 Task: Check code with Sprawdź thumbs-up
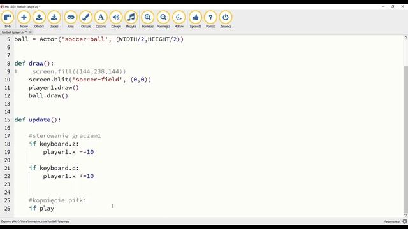[196, 20]
